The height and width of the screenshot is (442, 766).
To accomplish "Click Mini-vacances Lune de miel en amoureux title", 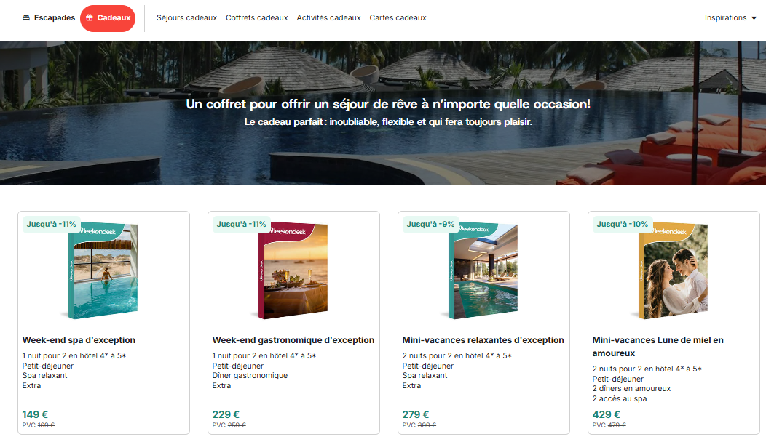I will 658,346.
